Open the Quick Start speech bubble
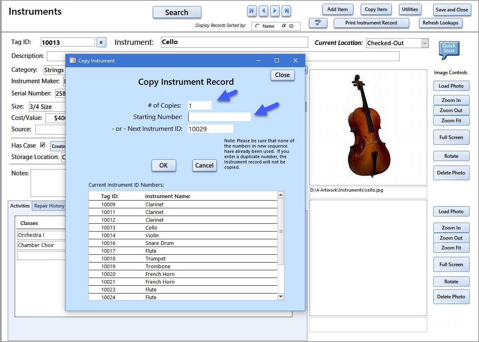Screen dimensions: 479x342 point(449,49)
